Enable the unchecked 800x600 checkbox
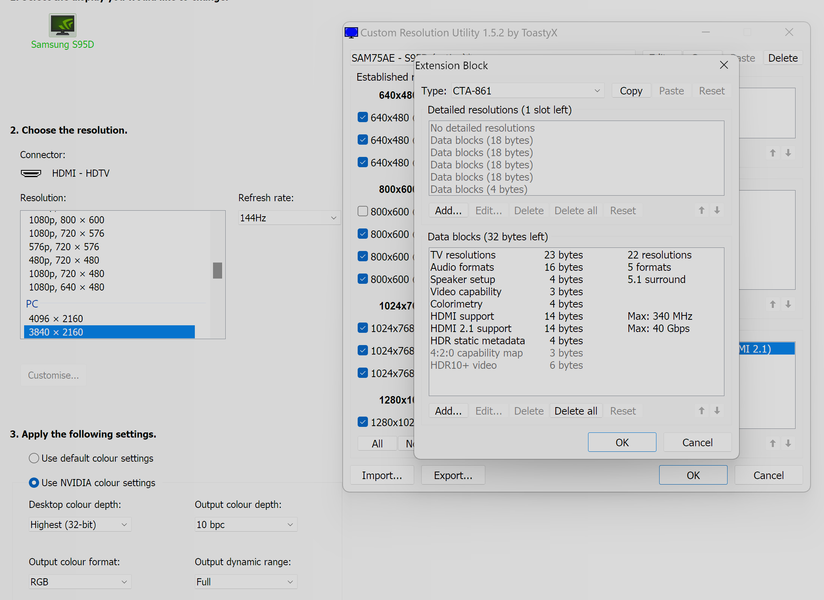Viewport: 824px width, 600px height. click(362, 211)
